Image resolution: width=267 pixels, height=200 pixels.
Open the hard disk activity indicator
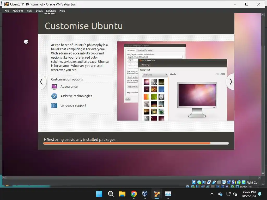pyautogui.click(x=194, y=182)
